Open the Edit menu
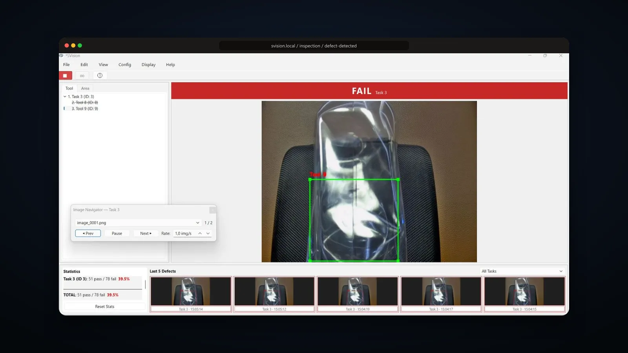Image resolution: width=628 pixels, height=353 pixels. point(84,65)
